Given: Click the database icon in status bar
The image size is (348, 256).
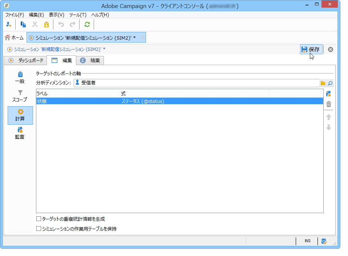Looking at the screenshot, I should click(324, 241).
